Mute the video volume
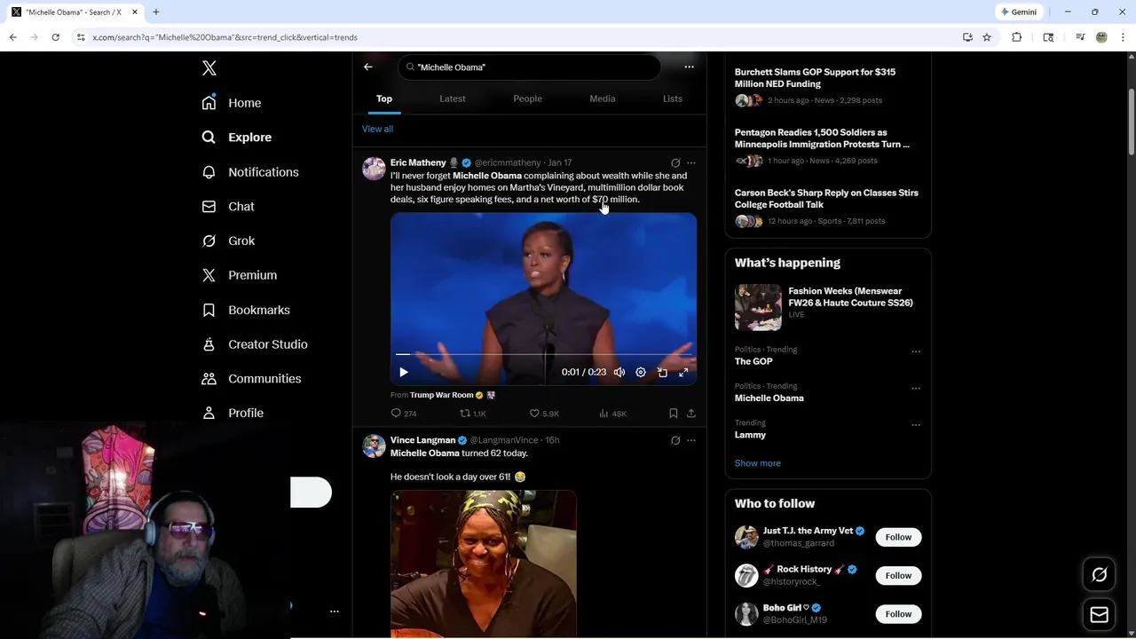The image size is (1136, 639). (x=619, y=373)
